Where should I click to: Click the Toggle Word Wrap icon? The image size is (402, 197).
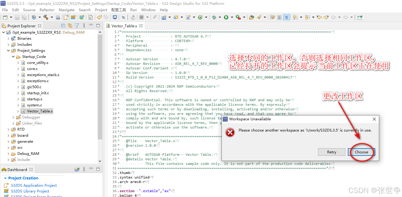coord(272,17)
